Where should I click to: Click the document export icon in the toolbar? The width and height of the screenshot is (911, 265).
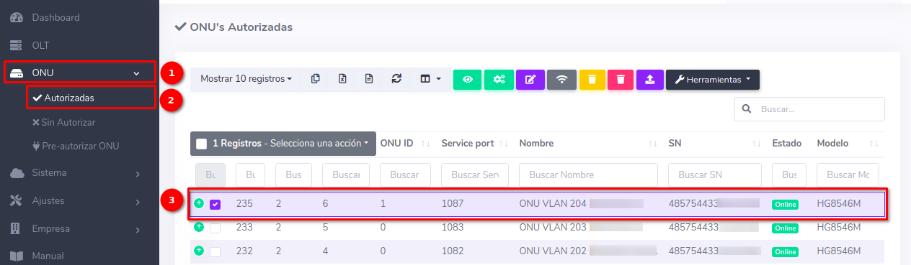click(x=369, y=79)
